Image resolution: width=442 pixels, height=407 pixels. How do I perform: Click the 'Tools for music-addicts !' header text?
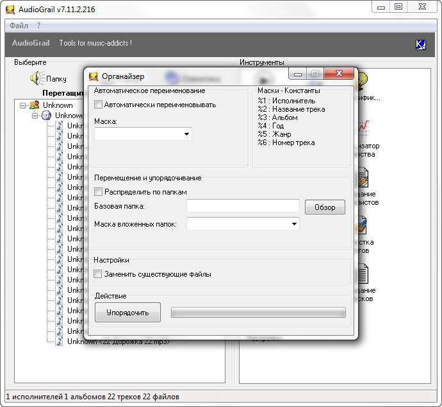click(95, 43)
